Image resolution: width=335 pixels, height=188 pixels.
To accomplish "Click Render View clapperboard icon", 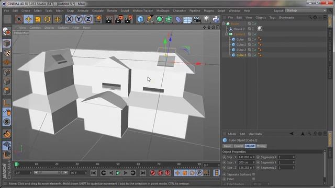I will click(x=108, y=19).
